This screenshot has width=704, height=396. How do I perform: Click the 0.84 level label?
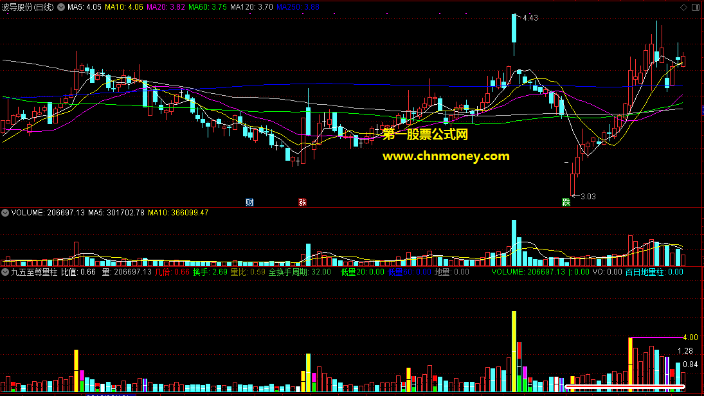[690, 364]
